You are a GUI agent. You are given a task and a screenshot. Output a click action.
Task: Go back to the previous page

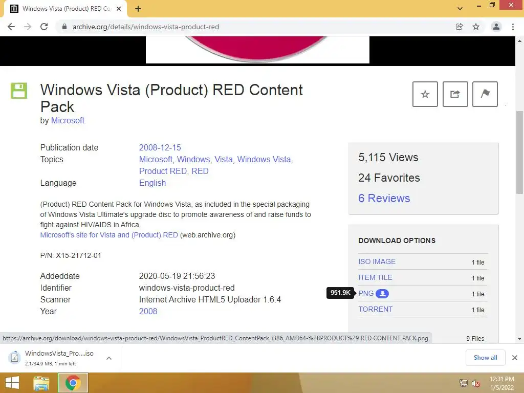(x=11, y=27)
